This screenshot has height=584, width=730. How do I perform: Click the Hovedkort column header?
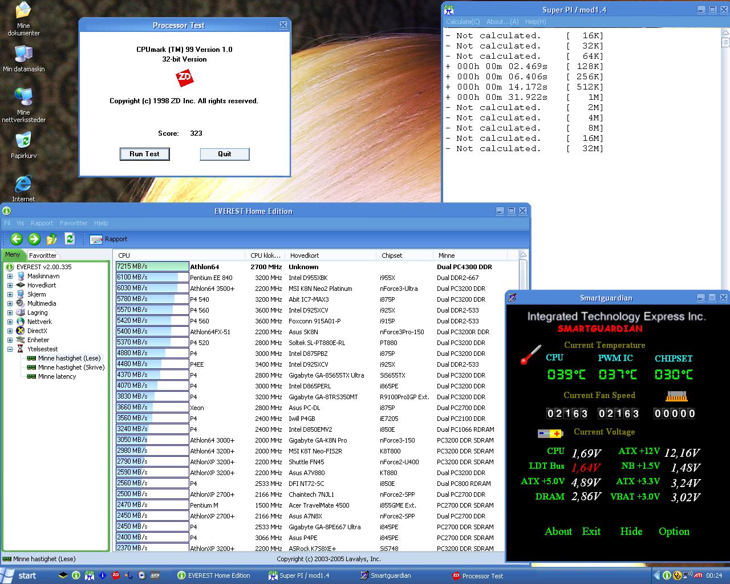331,255
